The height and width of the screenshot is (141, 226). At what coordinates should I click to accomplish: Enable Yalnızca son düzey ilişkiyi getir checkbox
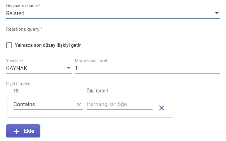click(9, 45)
